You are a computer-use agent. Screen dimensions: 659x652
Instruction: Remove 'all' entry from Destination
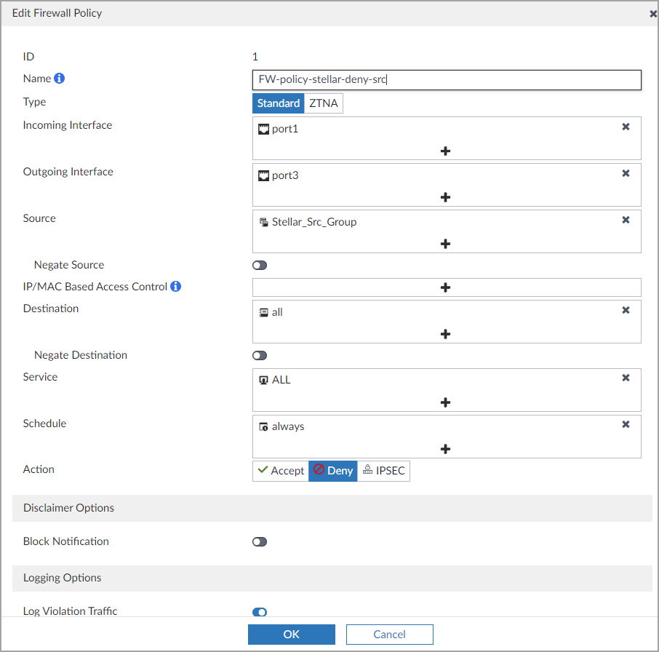click(626, 310)
